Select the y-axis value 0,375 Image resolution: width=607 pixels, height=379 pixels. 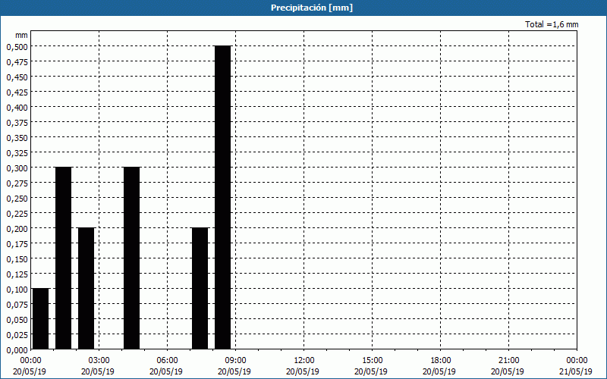(17, 123)
